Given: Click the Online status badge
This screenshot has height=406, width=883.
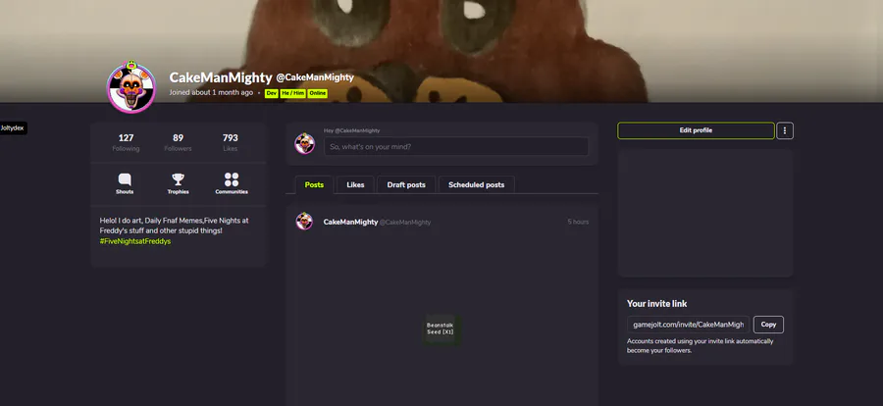Looking at the screenshot, I should pos(318,93).
